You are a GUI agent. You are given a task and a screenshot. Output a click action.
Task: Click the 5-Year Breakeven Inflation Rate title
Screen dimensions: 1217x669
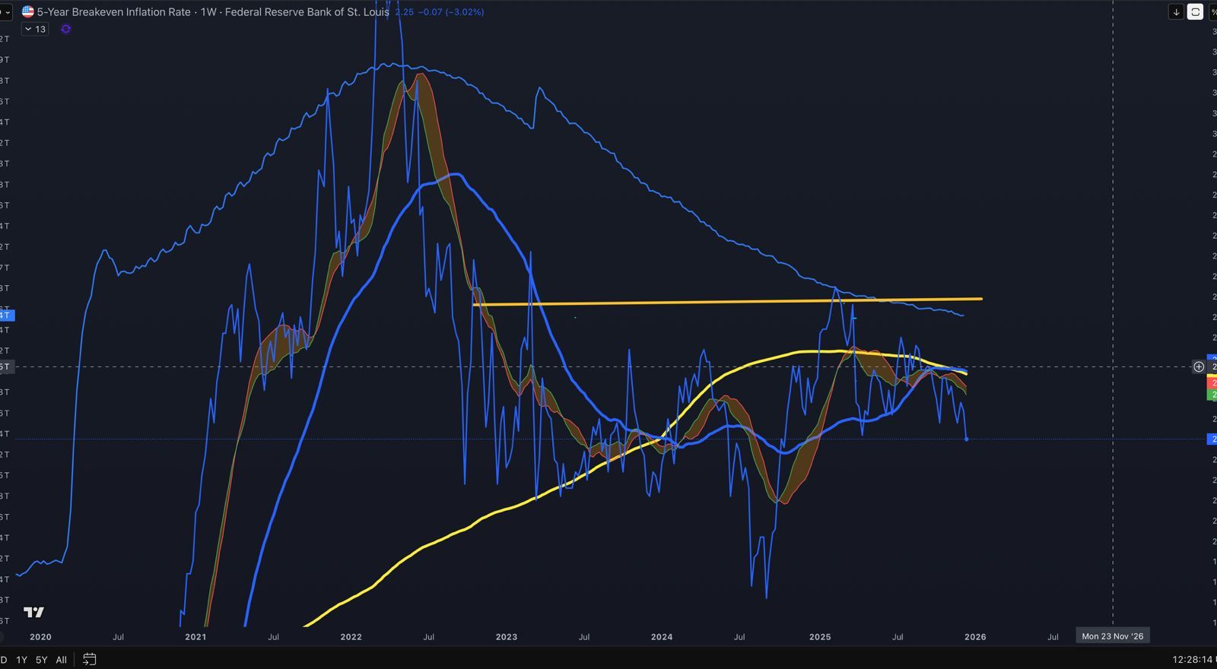(114, 12)
